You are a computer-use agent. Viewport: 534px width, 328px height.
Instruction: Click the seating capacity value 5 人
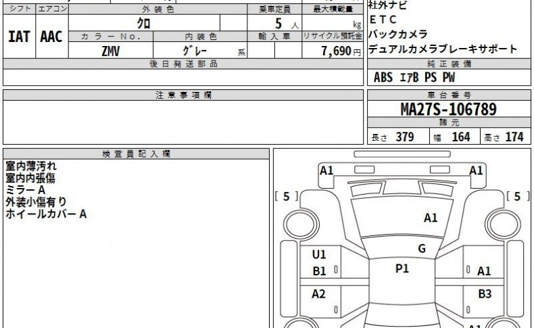pos(287,24)
